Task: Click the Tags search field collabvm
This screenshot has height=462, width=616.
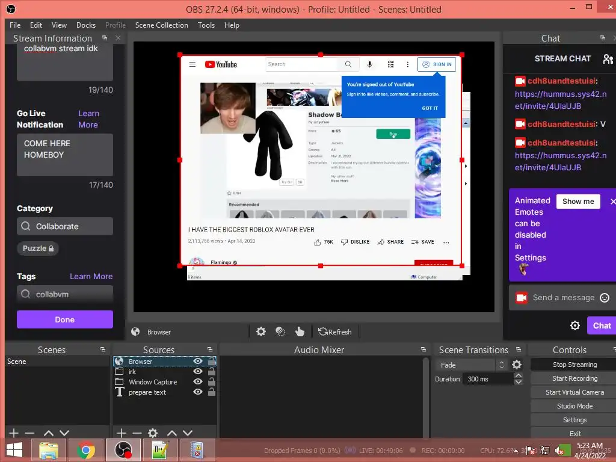Action: [65, 294]
